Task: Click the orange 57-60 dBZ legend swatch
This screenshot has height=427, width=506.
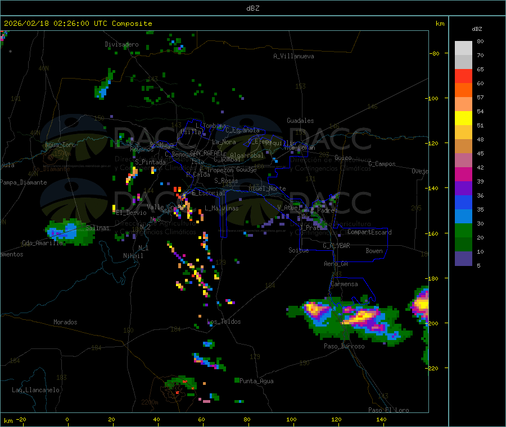Action: 463,90
